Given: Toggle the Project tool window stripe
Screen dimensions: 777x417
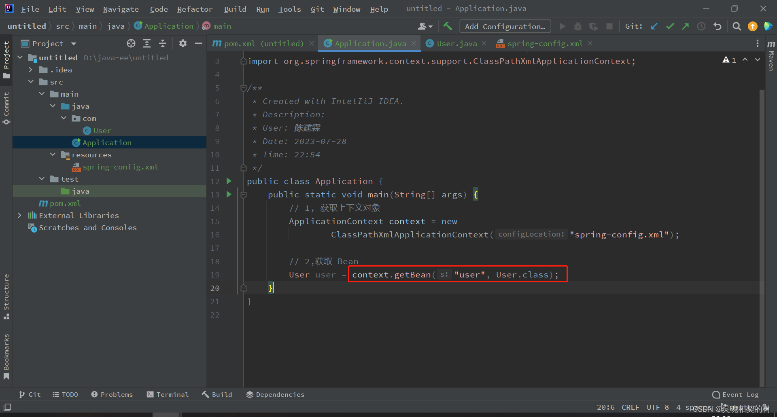Looking at the screenshot, I should coord(6,59).
